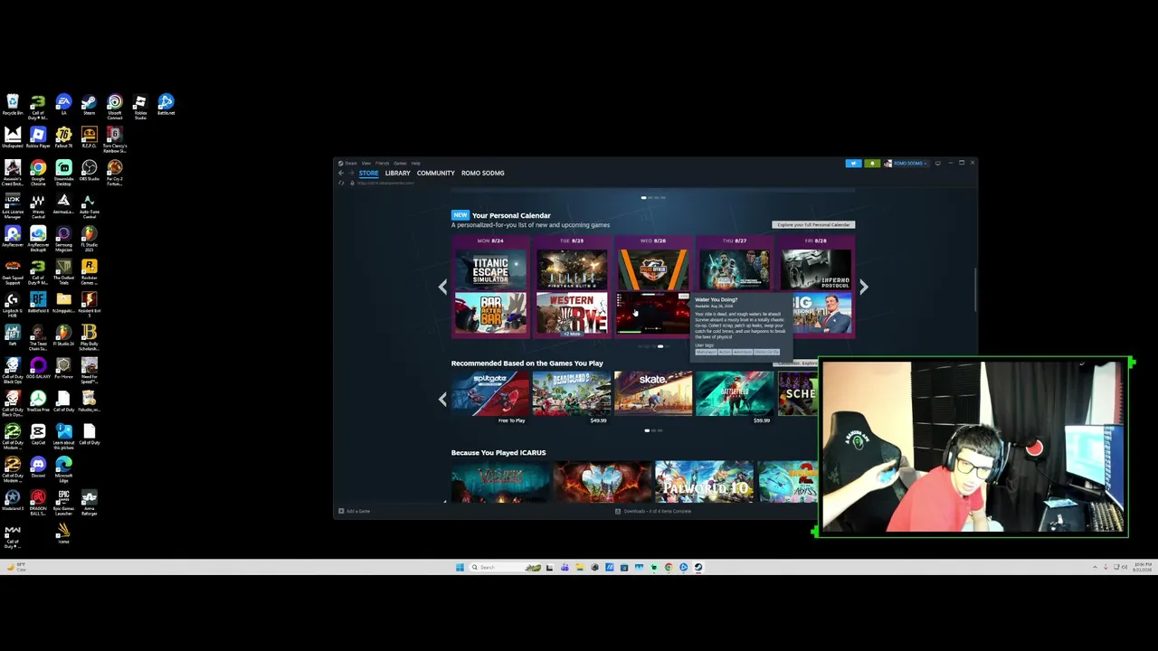The height and width of the screenshot is (651, 1158).
Task: Open Microsoft Edge desktop shortcut
Action: [x=63, y=469]
